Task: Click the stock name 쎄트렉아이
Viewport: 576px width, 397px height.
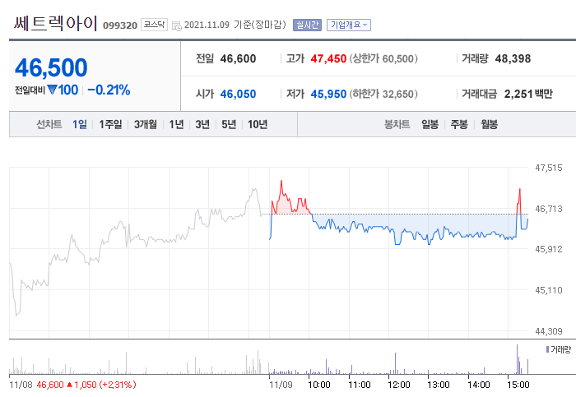Action: (x=56, y=24)
